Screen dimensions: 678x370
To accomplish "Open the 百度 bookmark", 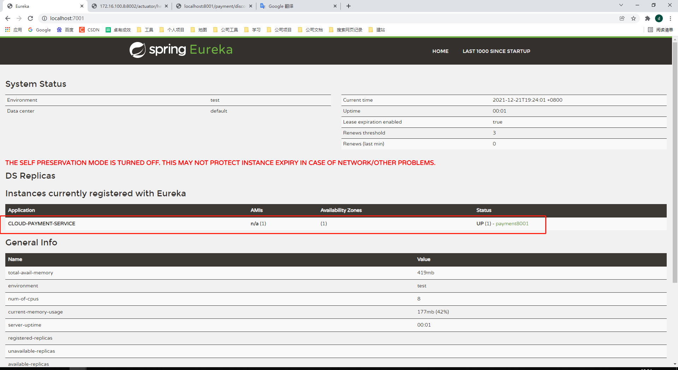I will click(x=65, y=30).
